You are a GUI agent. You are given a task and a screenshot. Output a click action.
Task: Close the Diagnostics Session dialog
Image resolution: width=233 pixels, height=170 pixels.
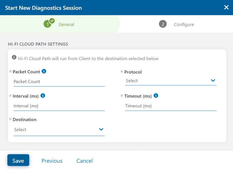click(226, 7)
